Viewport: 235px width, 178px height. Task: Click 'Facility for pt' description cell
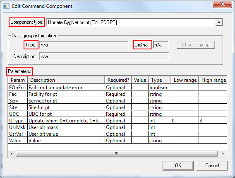tap(66, 94)
